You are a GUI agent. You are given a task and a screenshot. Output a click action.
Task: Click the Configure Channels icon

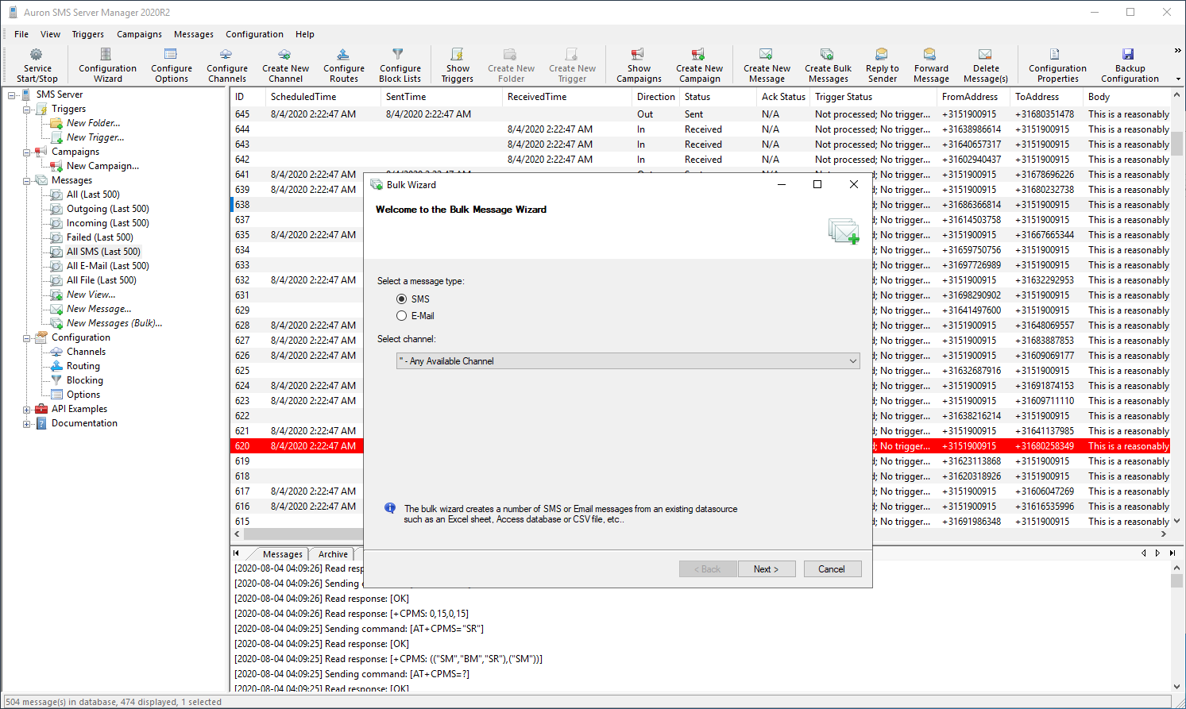[x=226, y=55]
